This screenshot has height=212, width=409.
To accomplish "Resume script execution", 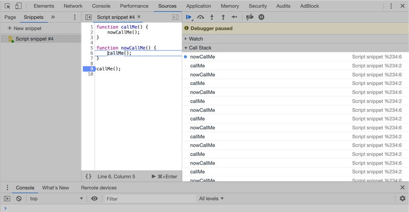I will [189, 17].
